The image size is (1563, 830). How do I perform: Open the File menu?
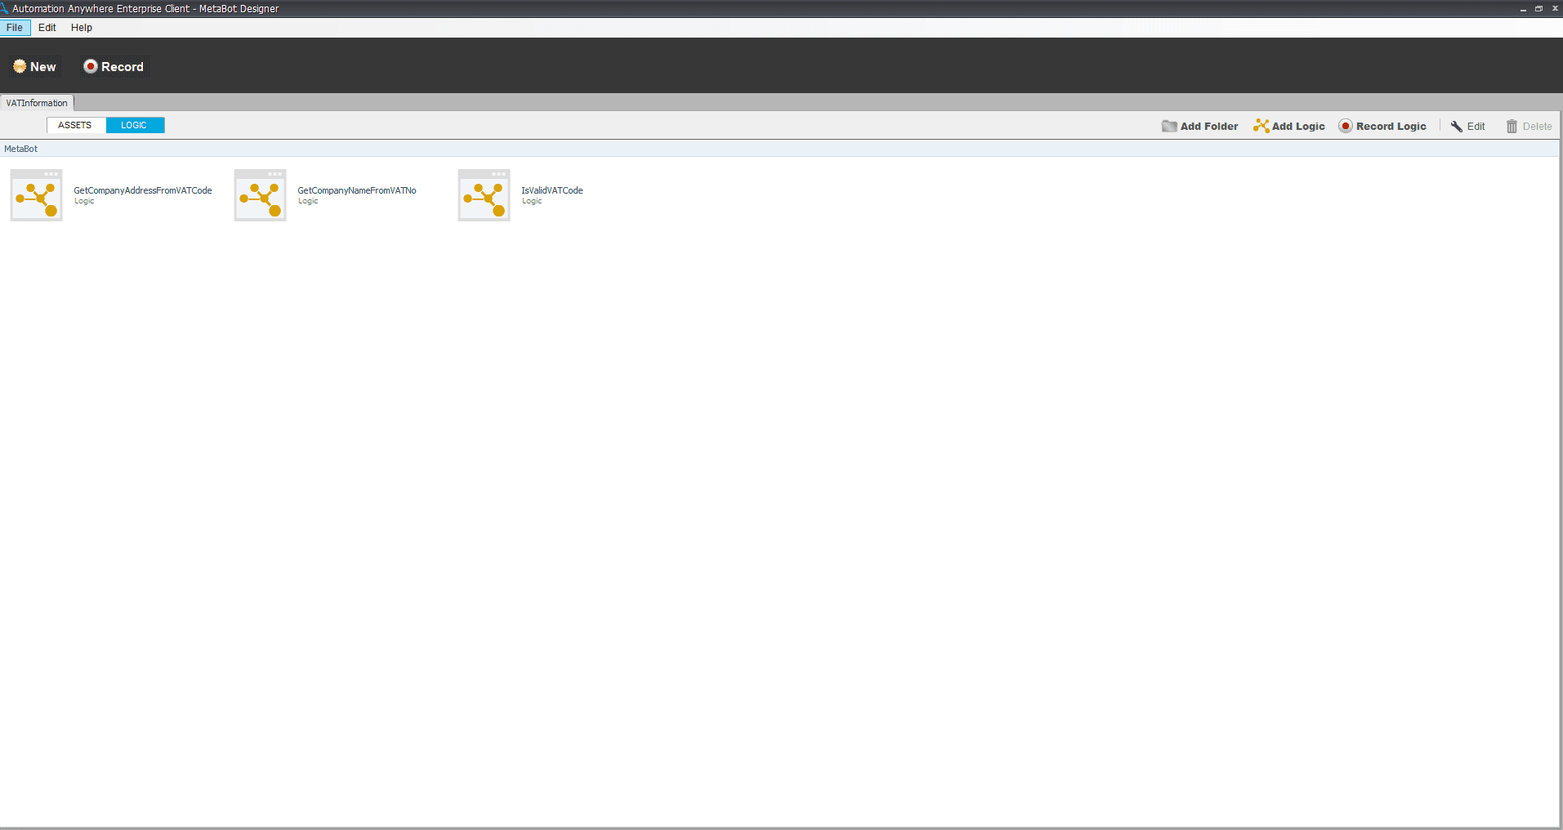click(15, 27)
